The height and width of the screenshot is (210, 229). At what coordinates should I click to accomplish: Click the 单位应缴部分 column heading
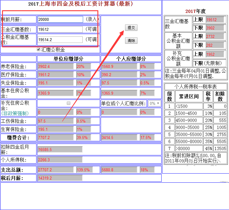pos(69,59)
